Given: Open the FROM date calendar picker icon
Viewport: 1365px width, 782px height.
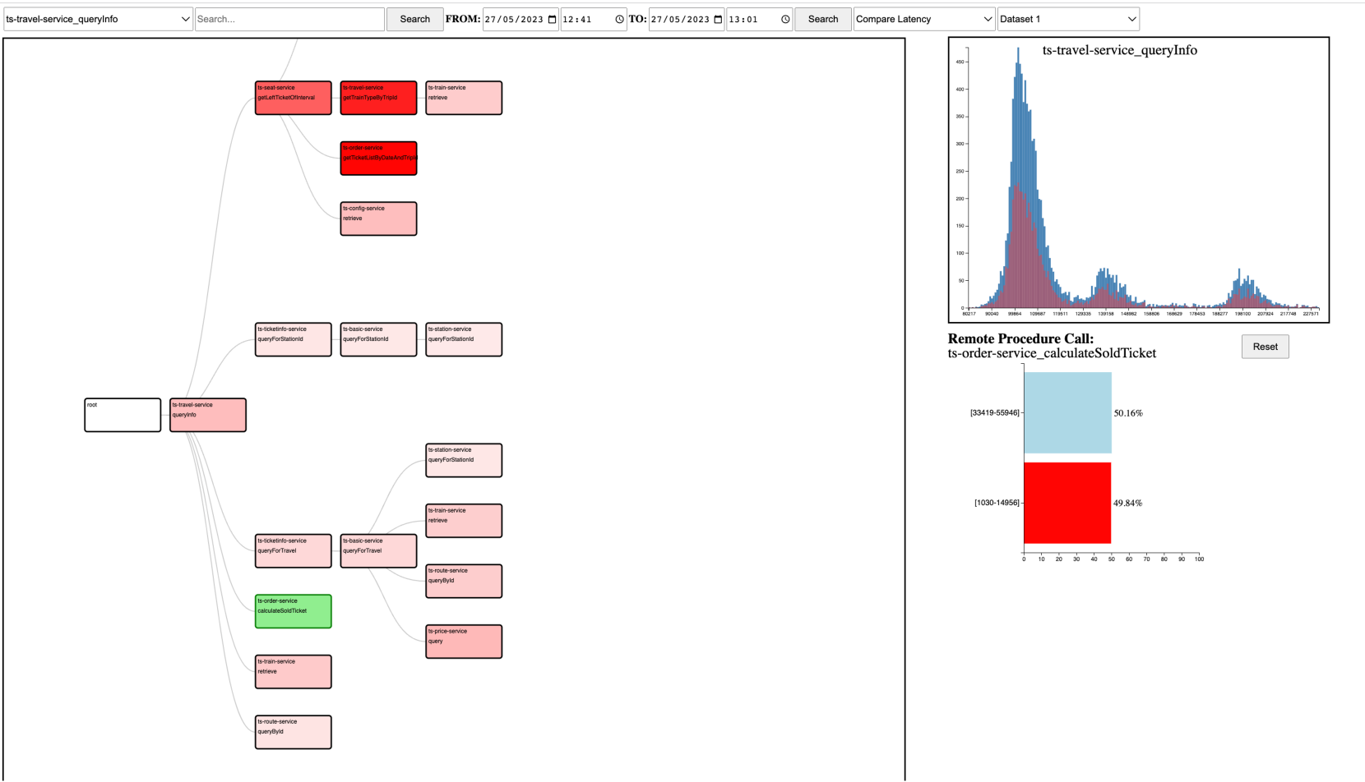Looking at the screenshot, I should tap(553, 20).
